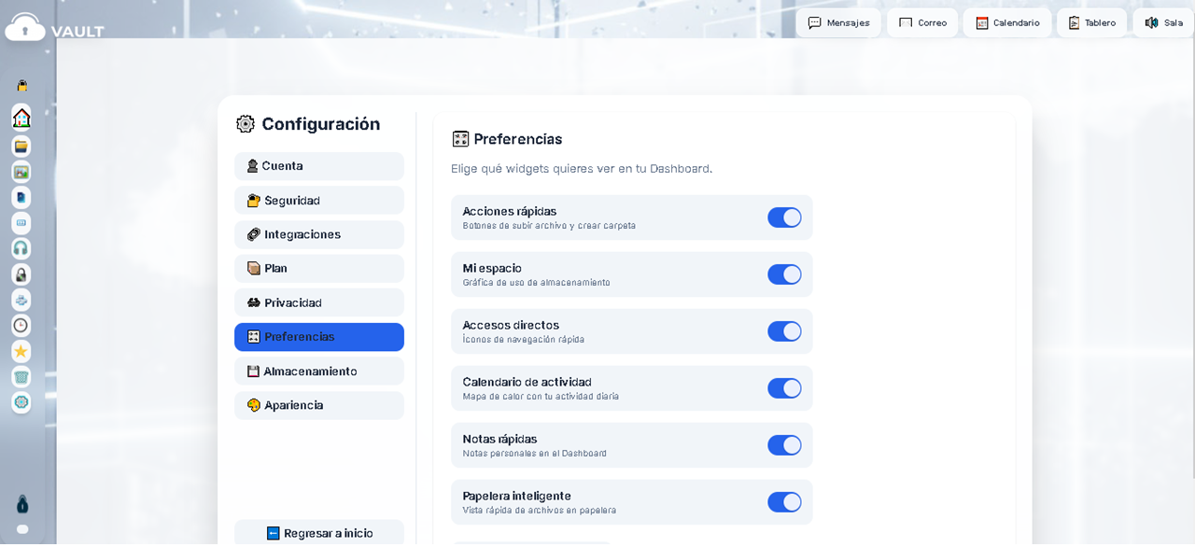Viewport: 1195px width, 547px height.
Task: Toggle Papelera inteligente widget off
Action: tap(784, 502)
